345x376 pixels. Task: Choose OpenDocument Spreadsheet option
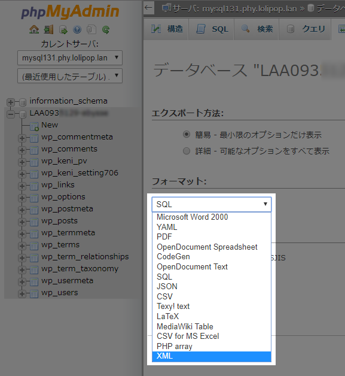point(212,247)
